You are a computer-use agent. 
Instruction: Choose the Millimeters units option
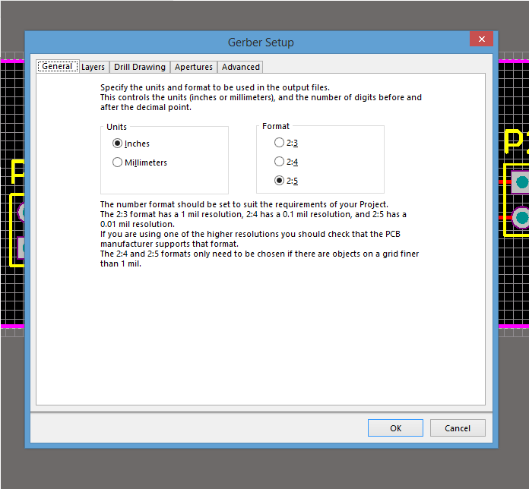click(117, 162)
